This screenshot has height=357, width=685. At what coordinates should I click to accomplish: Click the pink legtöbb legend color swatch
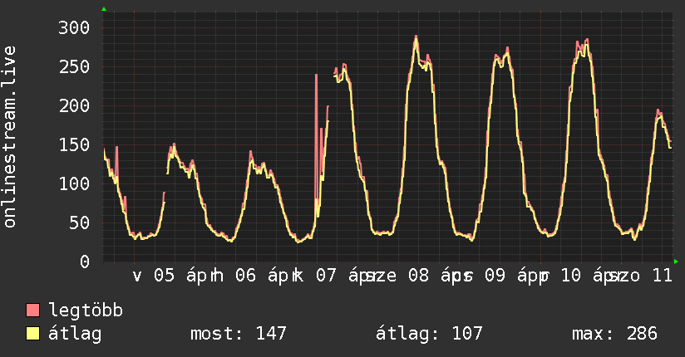tap(32, 310)
